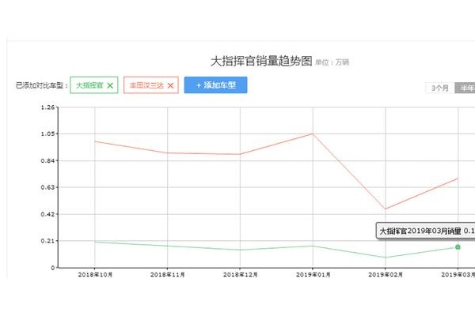This screenshot has height=316, width=475.
Task: Click the red line point at 2019年03月
Action: tap(458, 179)
